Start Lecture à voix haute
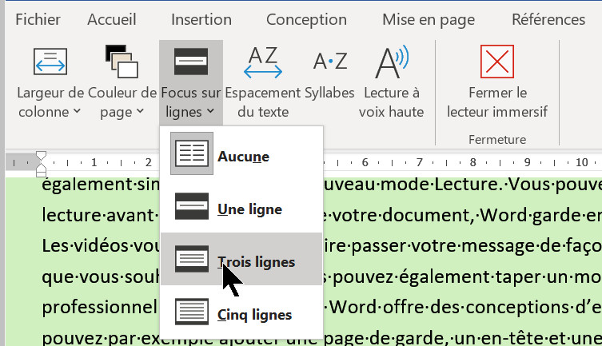This screenshot has height=346, width=602. (391, 63)
